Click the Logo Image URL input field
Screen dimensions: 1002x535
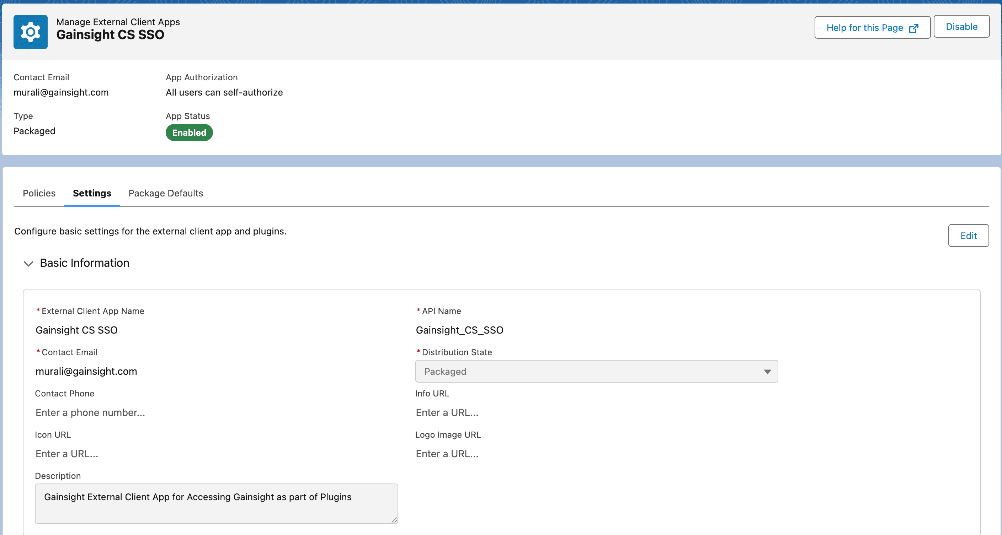596,454
